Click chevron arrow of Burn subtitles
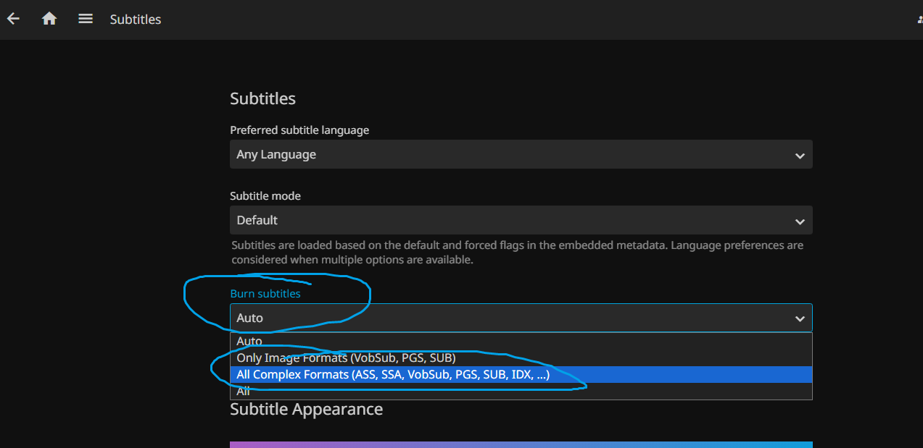Image resolution: width=923 pixels, height=448 pixels. (799, 318)
